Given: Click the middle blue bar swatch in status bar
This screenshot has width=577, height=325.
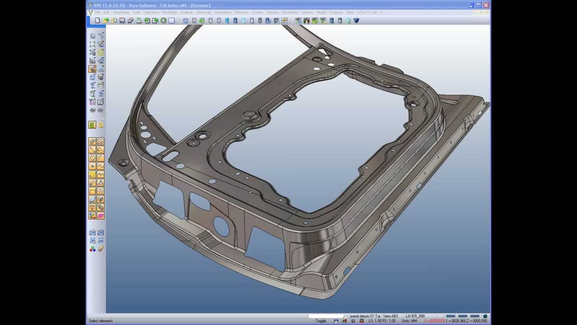Looking at the screenshot, I should tap(463, 316).
